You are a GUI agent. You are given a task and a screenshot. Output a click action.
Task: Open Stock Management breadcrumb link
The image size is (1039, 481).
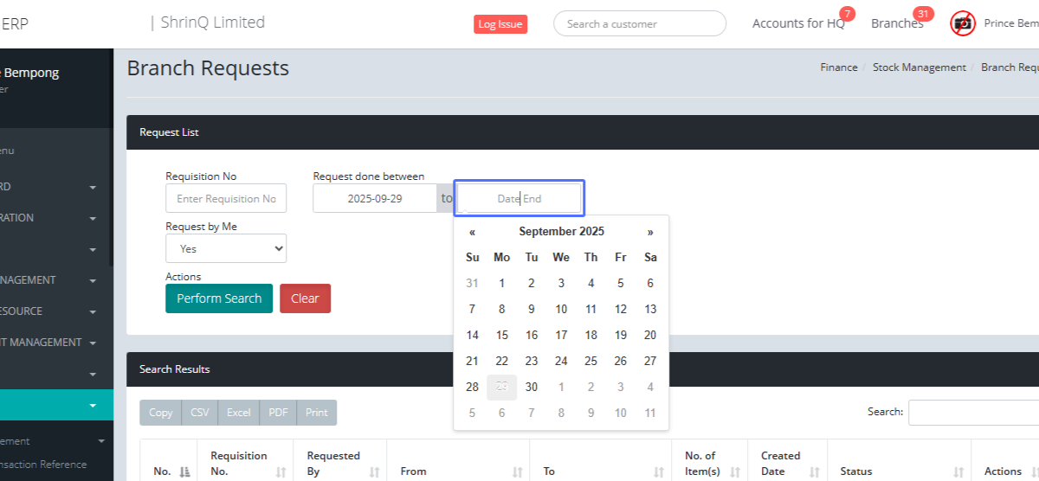[919, 67]
